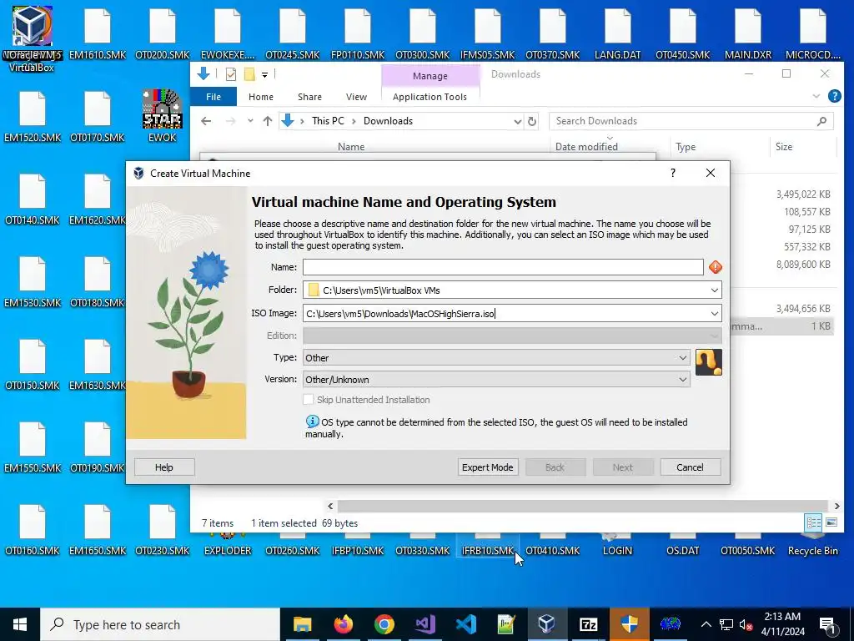
Task: Open File Explorer from the taskbar
Action: coord(302,624)
